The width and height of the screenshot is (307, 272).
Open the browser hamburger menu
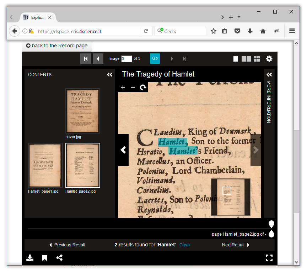pos(292,31)
